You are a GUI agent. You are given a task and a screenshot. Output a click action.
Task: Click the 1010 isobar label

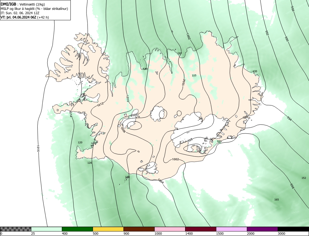click(127, 99)
